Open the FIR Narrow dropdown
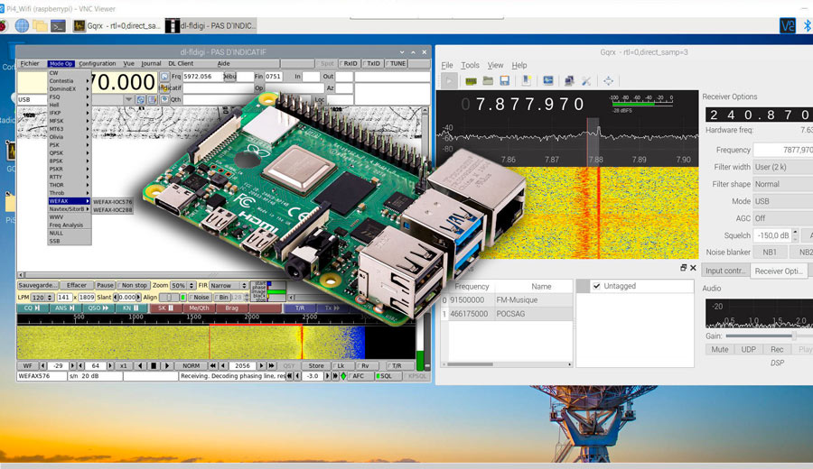The height and width of the screenshot is (469, 813). (x=229, y=285)
